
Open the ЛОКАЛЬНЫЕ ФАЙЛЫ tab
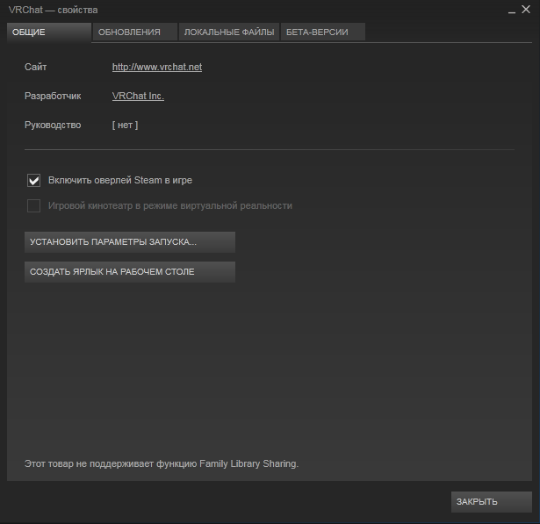tap(228, 32)
